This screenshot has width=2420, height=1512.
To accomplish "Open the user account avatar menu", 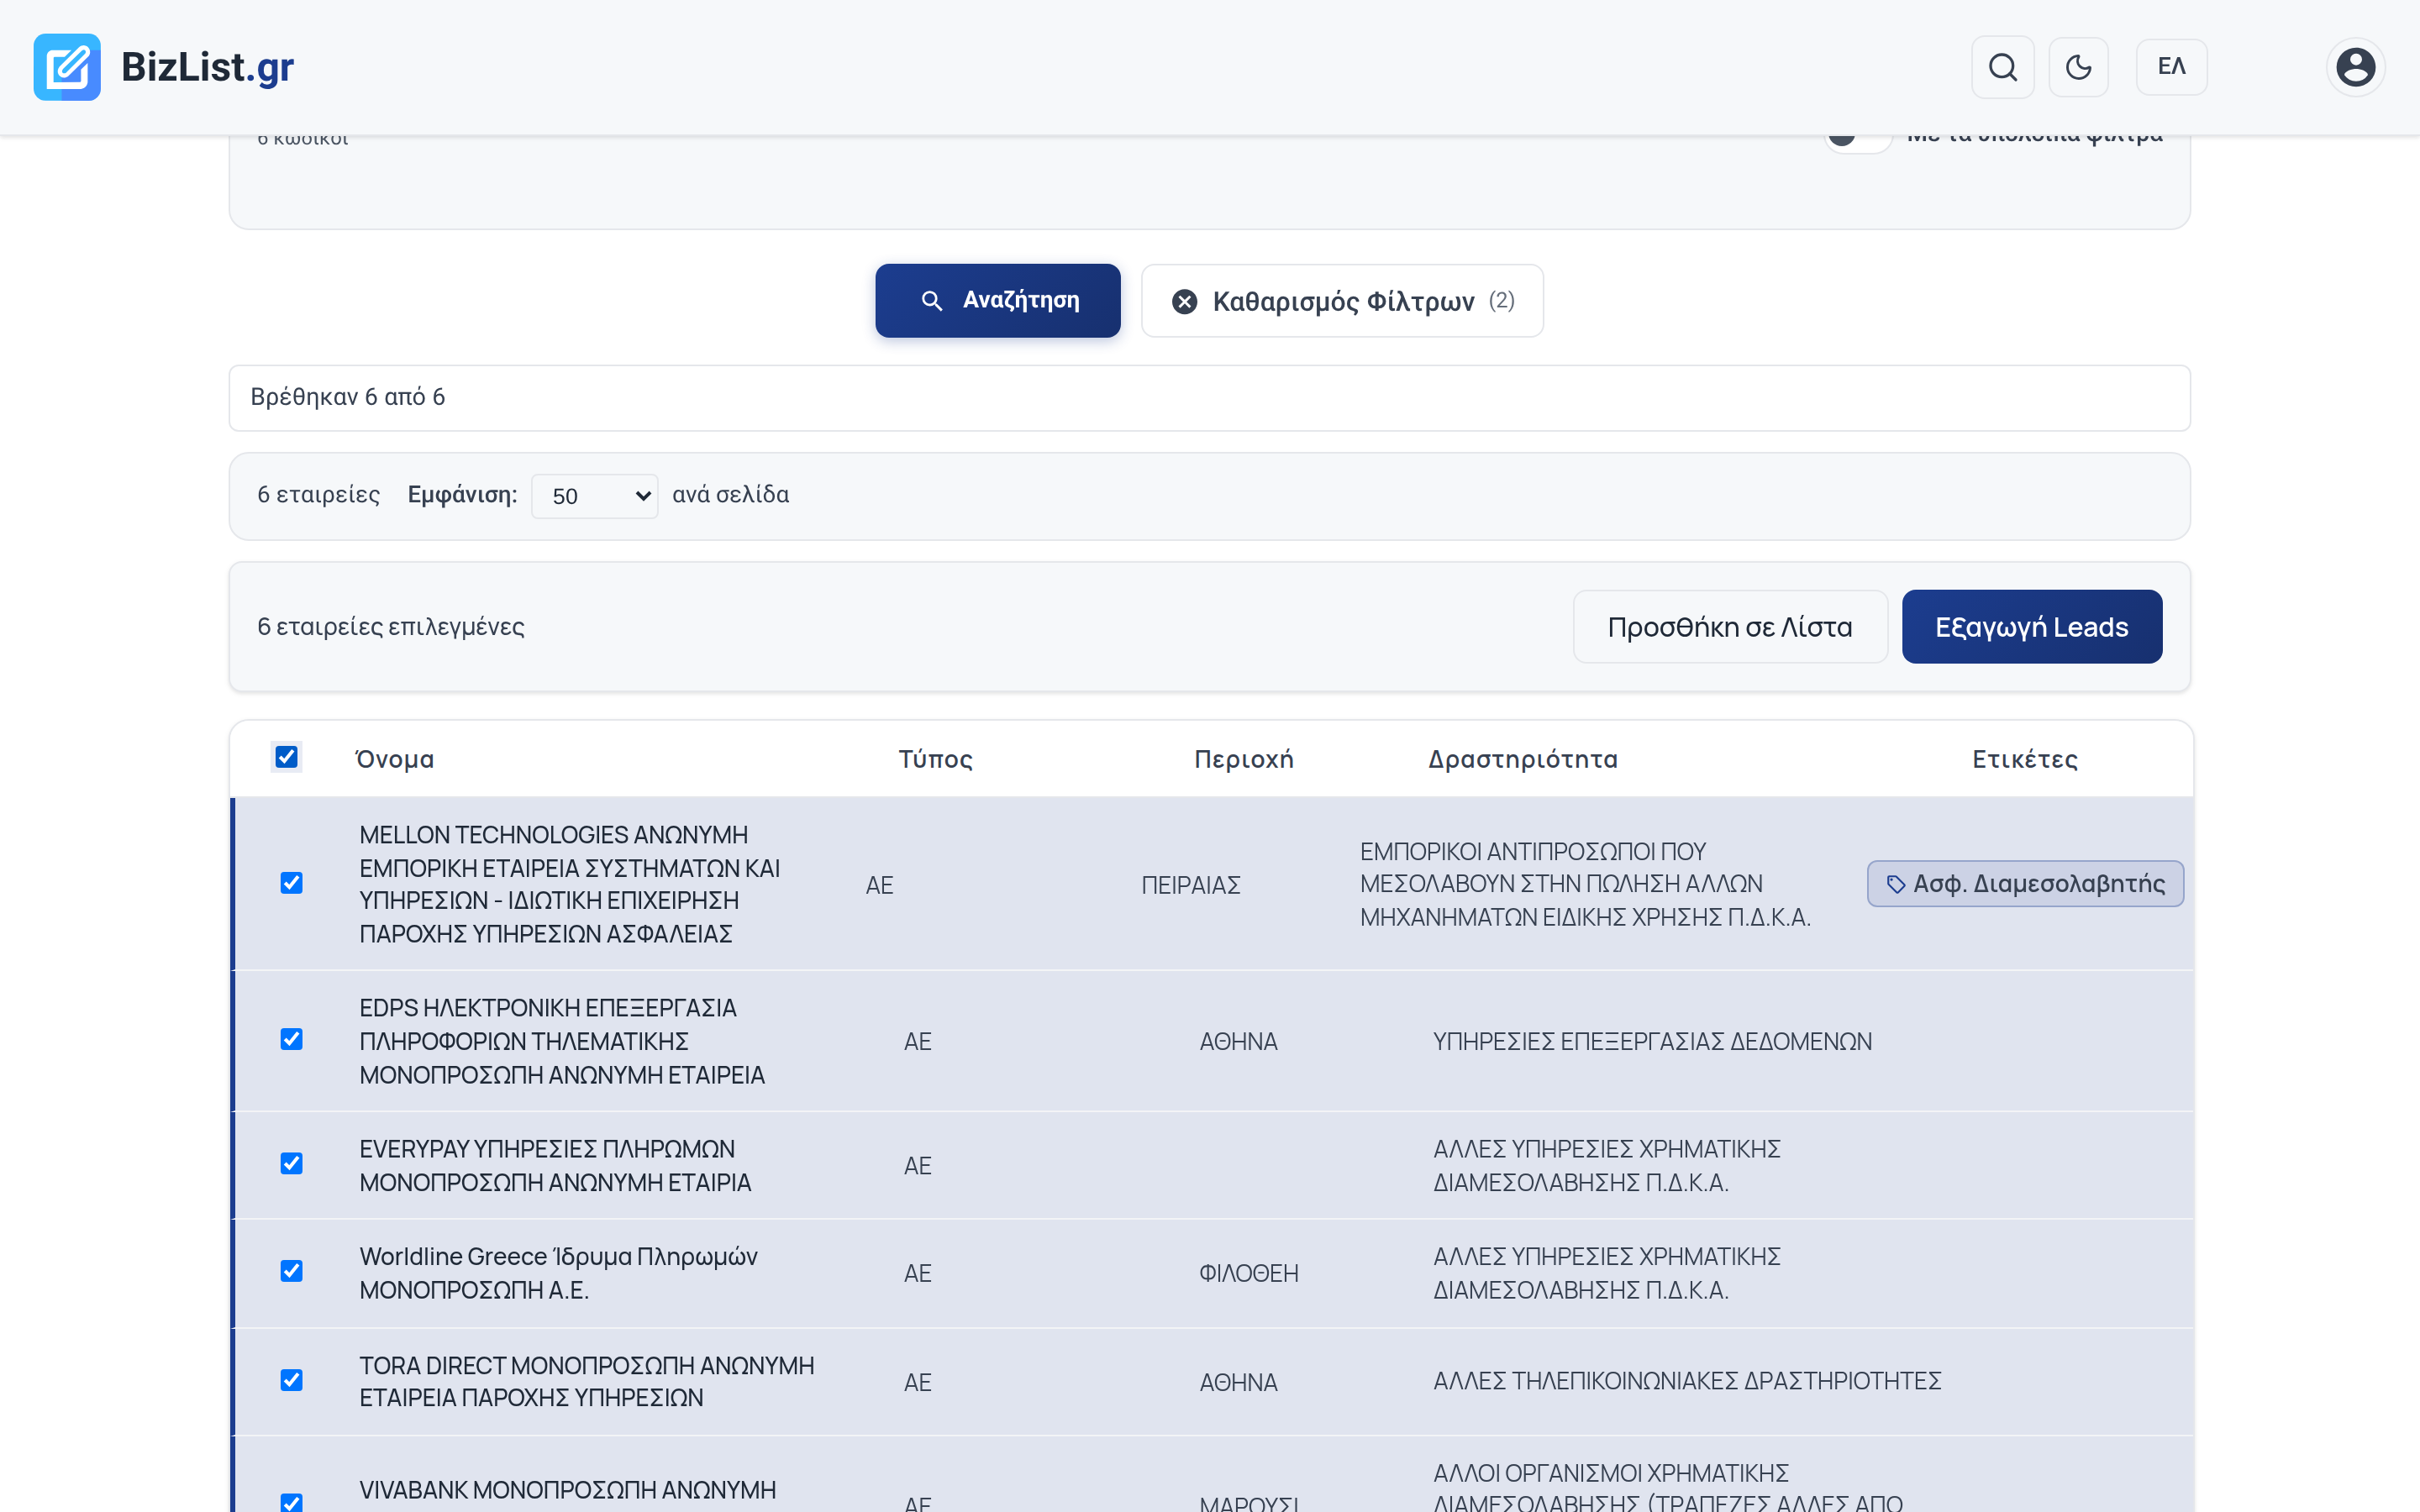I will click(x=2356, y=67).
